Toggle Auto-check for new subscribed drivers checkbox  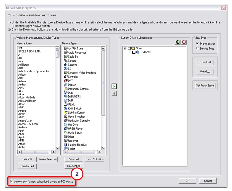[12, 182]
